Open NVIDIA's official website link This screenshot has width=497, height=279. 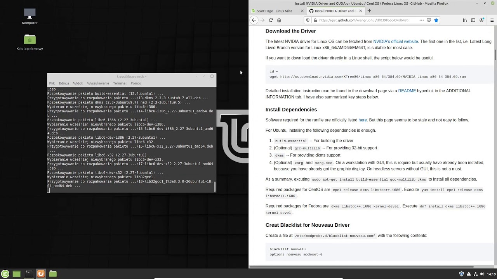tap(395, 41)
